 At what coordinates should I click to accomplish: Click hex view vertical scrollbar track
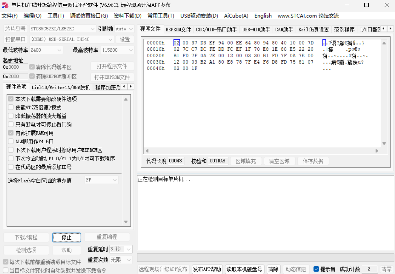(x=384, y=94)
